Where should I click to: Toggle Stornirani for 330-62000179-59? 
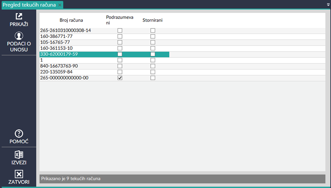pos(153,54)
